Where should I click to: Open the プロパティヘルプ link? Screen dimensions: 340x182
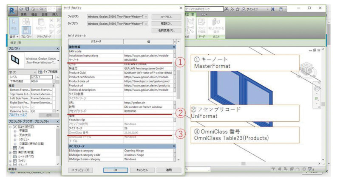click(x=18, y=115)
